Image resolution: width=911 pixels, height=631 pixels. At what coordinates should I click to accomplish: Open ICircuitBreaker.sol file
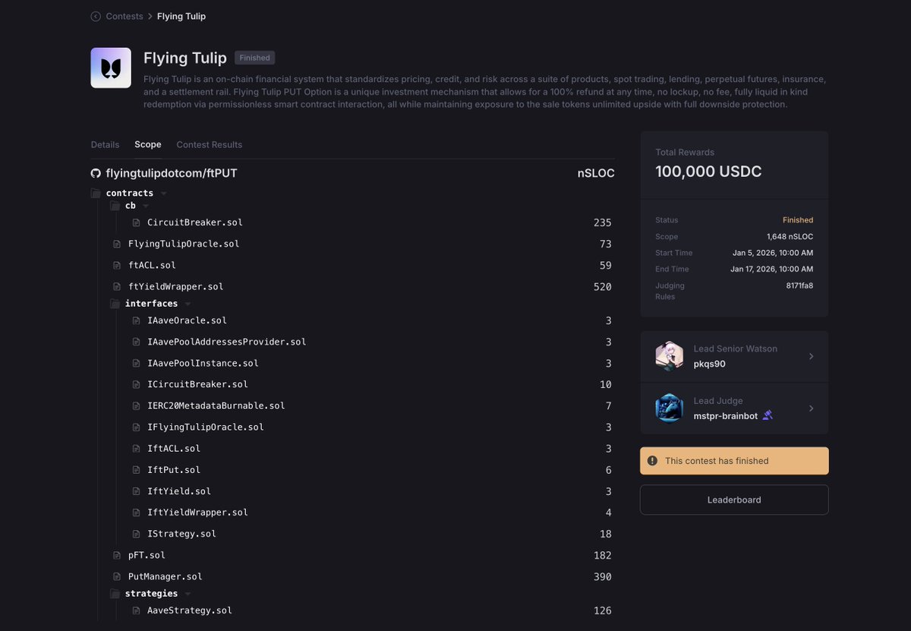click(x=197, y=384)
